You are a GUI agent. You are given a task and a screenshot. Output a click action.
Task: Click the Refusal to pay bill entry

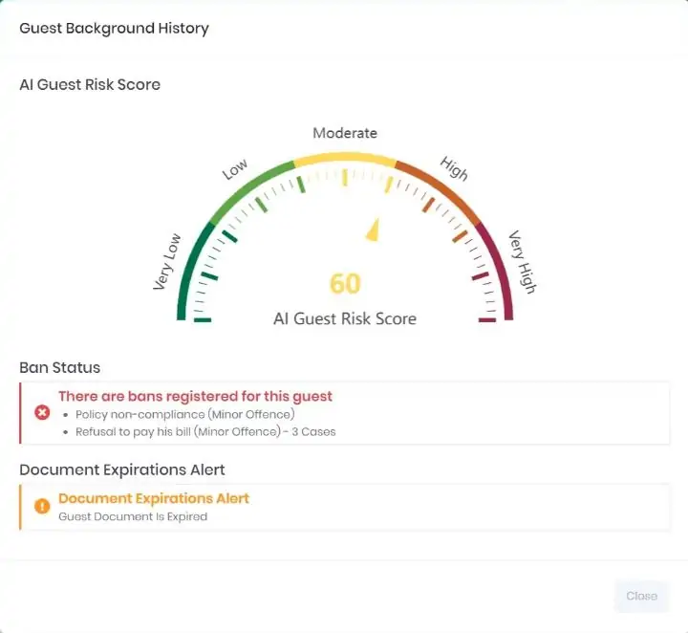205,431
